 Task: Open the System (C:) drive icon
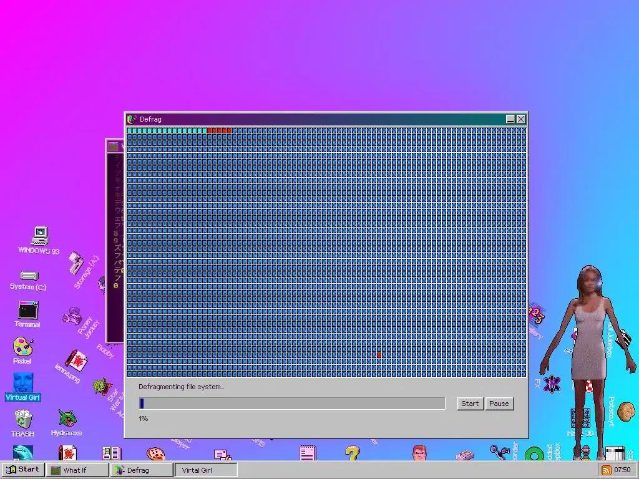(x=29, y=276)
